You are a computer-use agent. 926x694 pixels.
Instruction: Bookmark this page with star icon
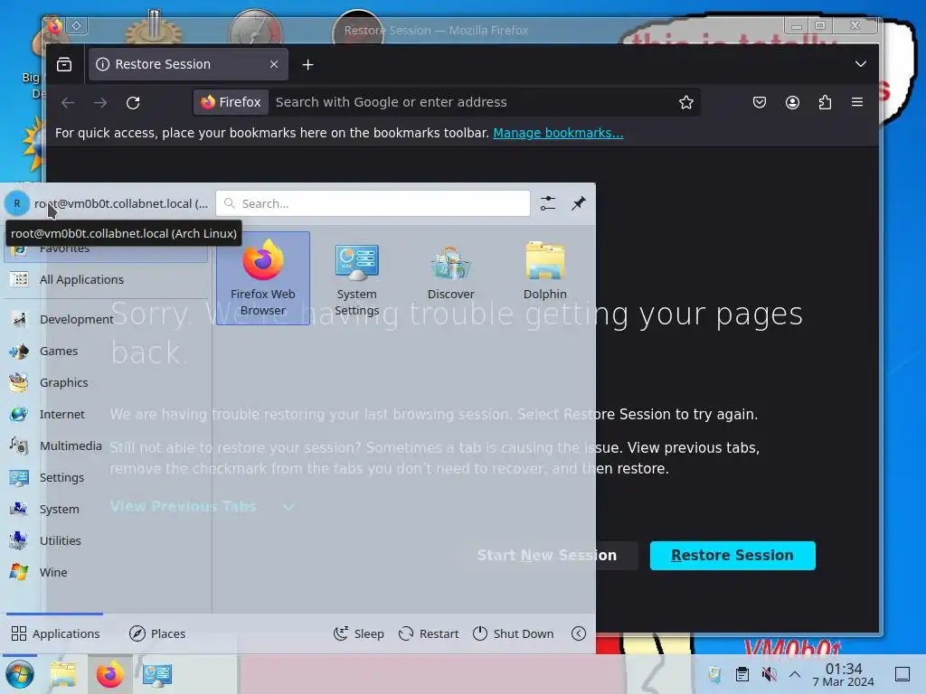(x=685, y=102)
